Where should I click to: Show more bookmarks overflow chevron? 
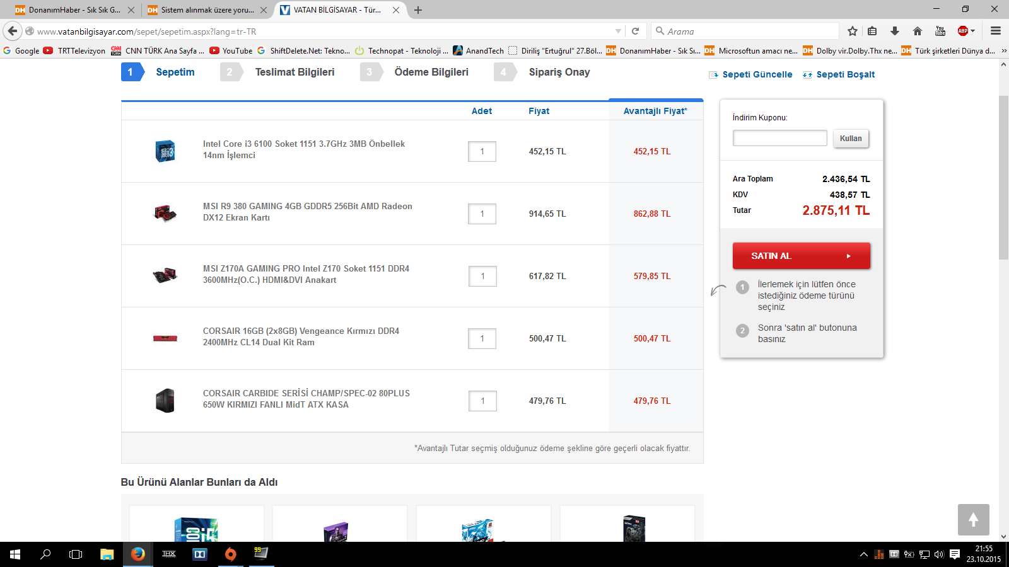click(1004, 51)
